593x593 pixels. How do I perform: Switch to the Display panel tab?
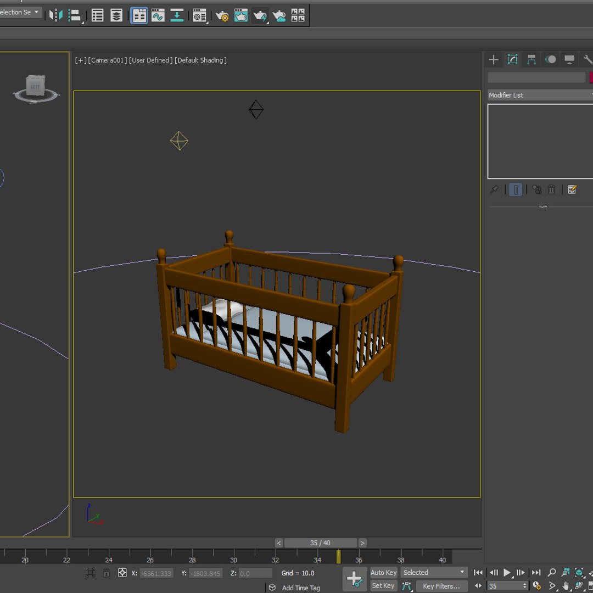tap(569, 59)
